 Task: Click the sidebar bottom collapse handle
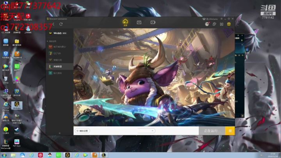tap(60, 133)
